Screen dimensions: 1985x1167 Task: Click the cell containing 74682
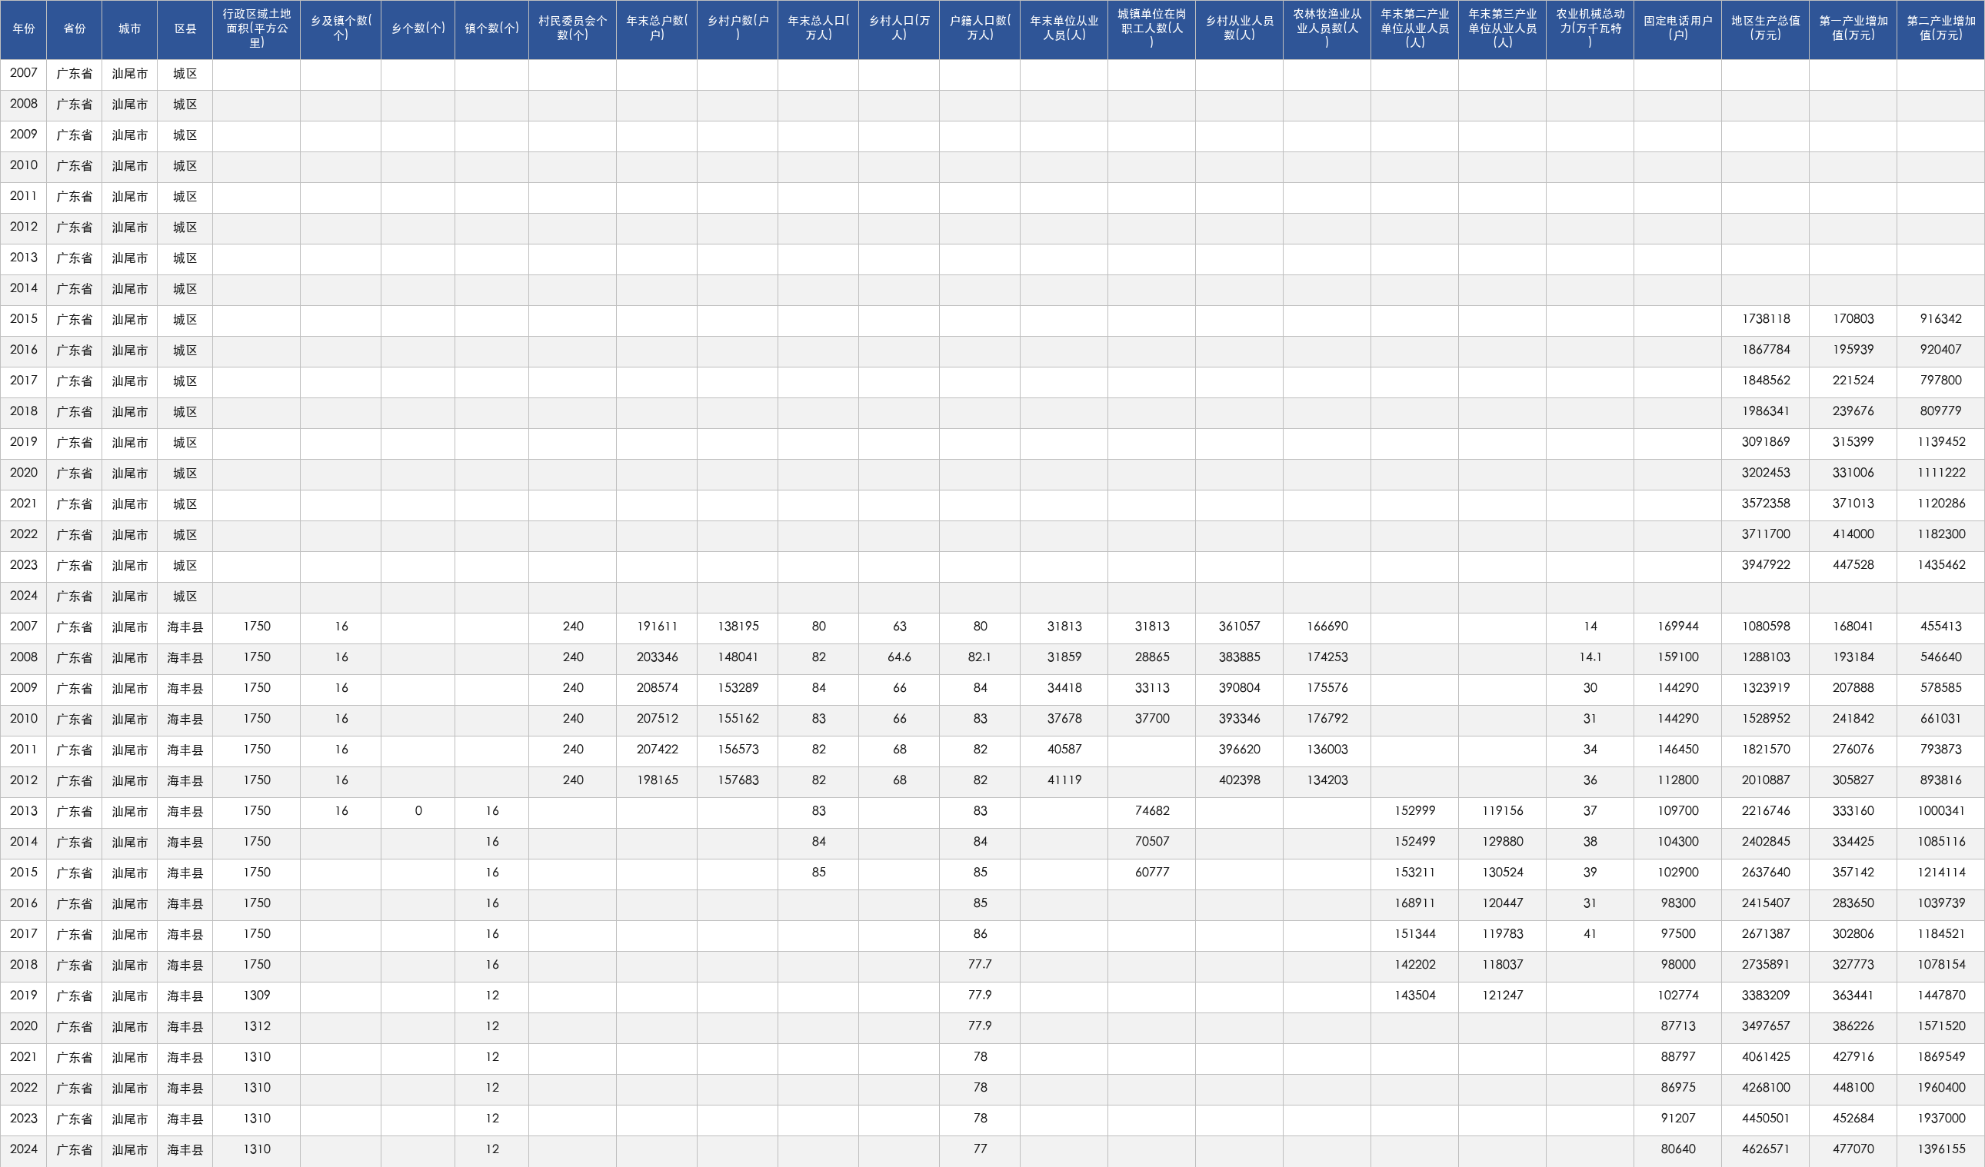coord(1151,811)
